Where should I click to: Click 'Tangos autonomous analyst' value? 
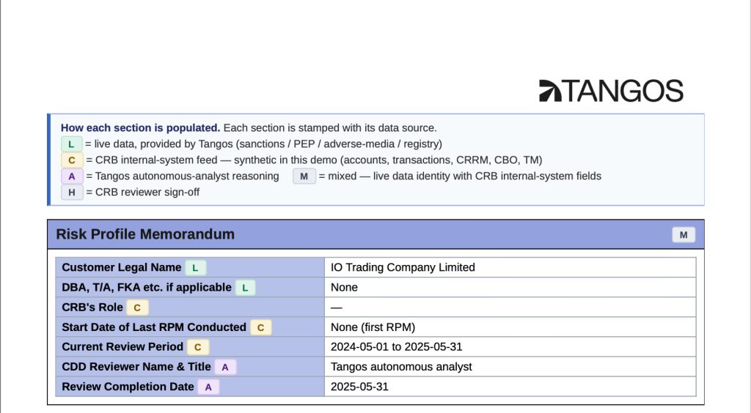coord(401,367)
